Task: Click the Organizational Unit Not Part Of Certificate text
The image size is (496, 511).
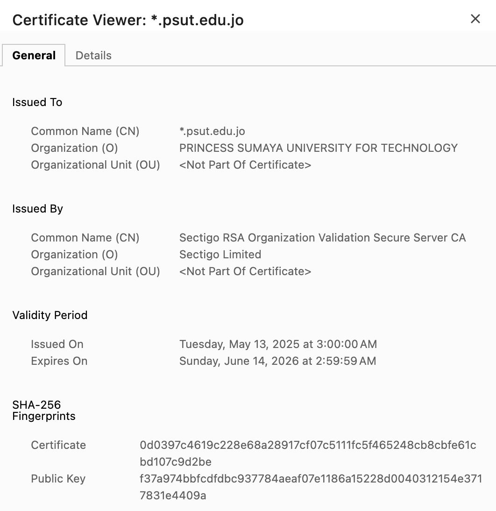Action: (246, 165)
